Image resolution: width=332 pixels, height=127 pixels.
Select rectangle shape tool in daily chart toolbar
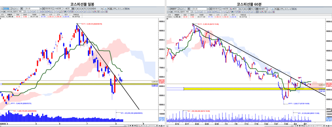[90, 12]
